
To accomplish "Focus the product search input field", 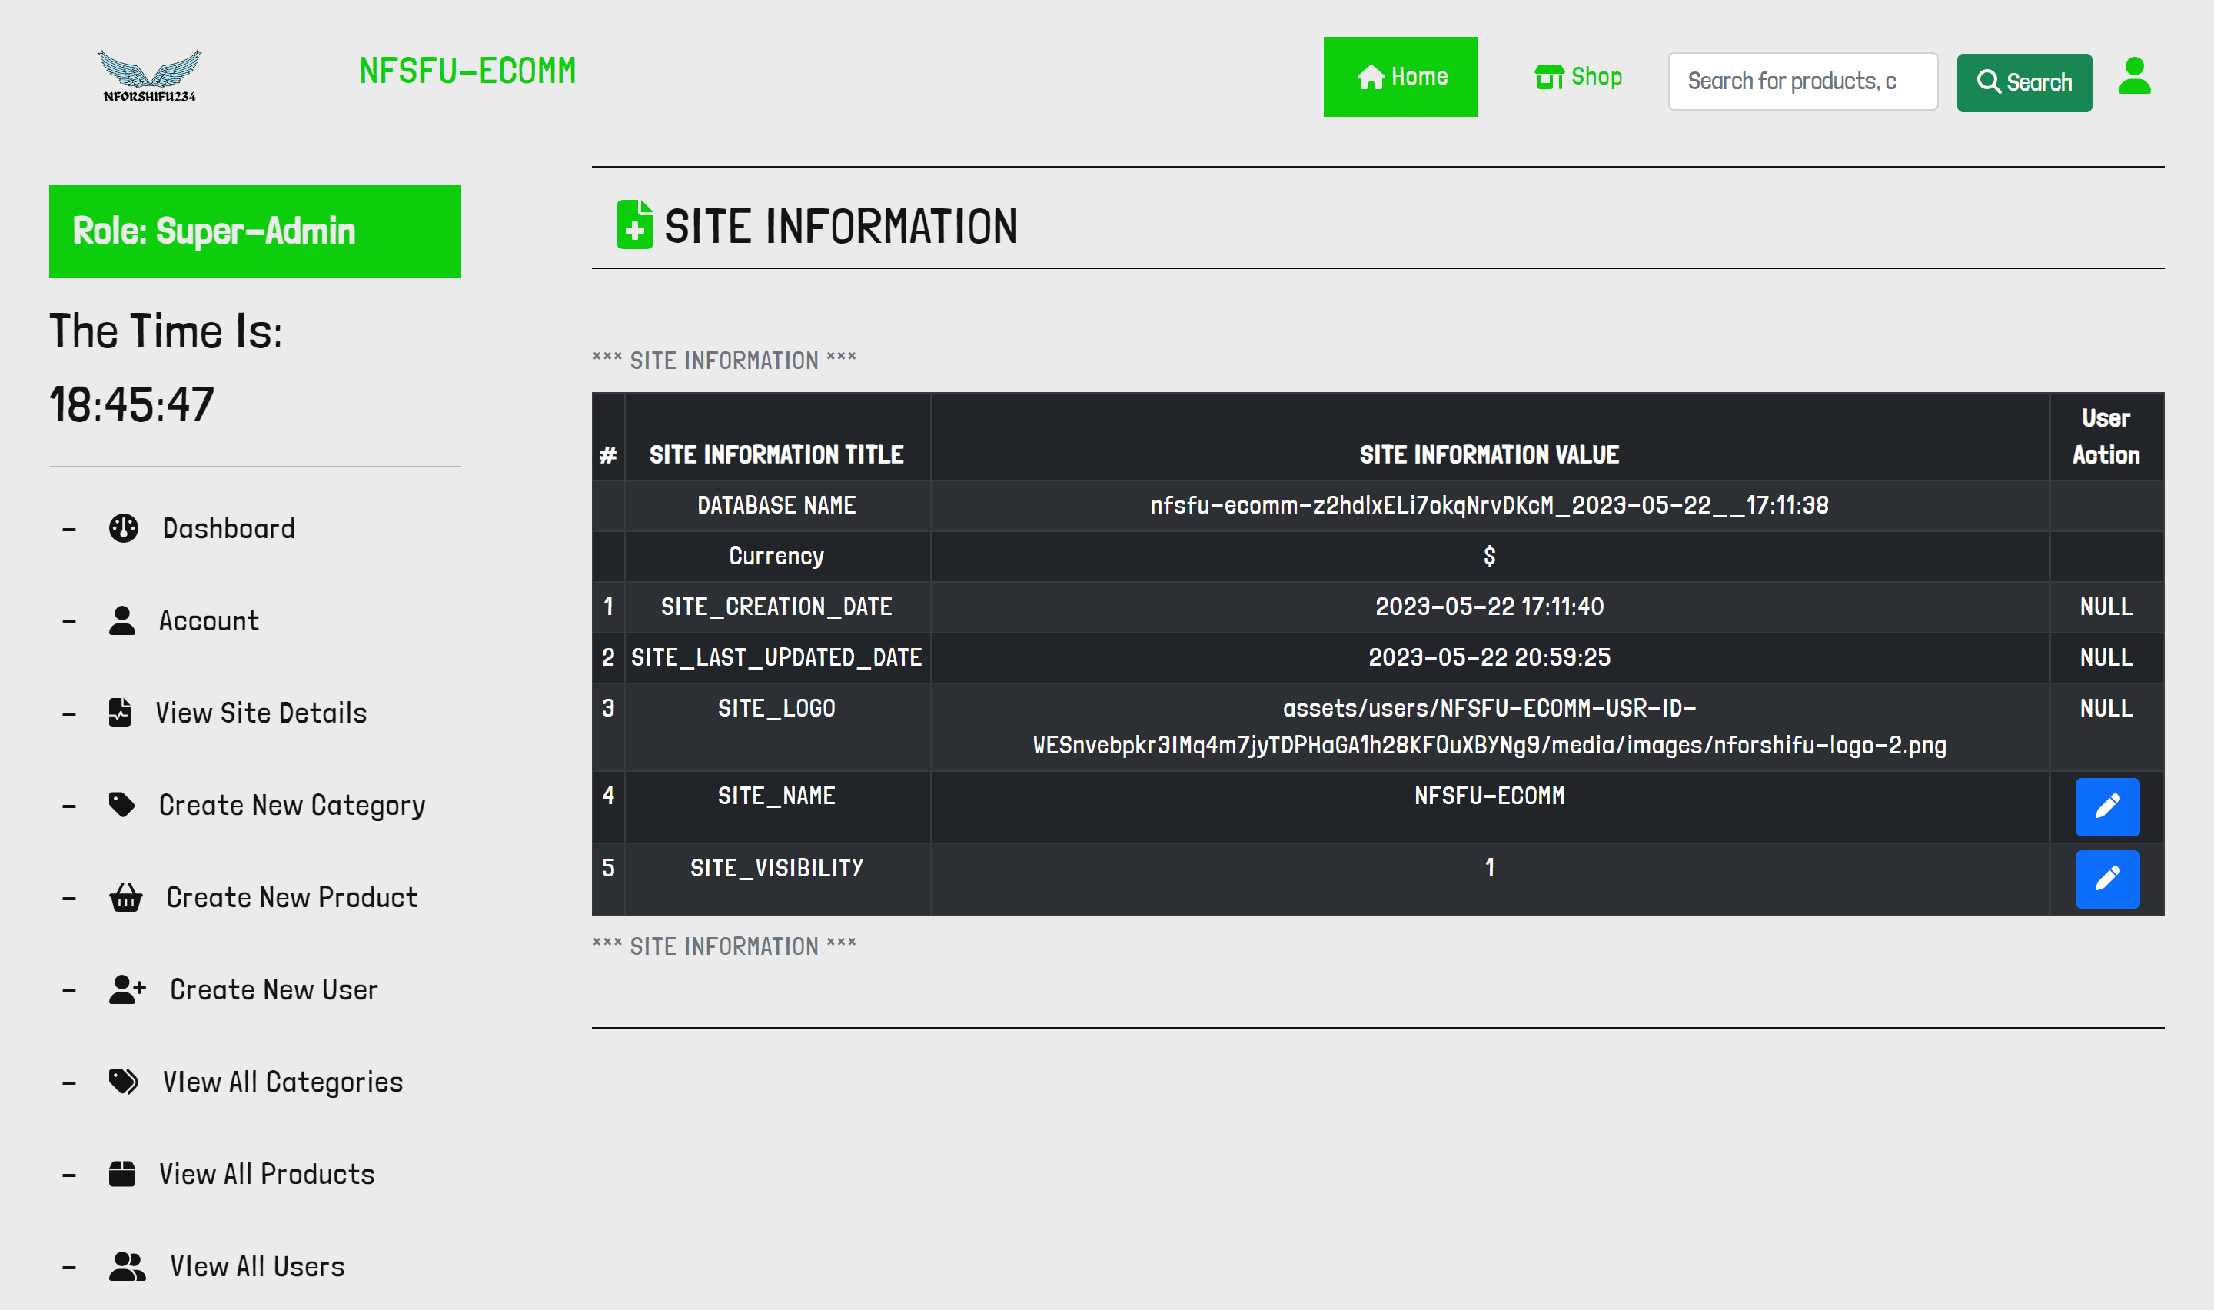I will coord(1802,81).
